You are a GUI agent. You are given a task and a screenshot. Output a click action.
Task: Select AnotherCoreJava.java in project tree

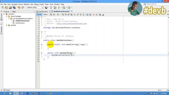[x=22, y=21]
